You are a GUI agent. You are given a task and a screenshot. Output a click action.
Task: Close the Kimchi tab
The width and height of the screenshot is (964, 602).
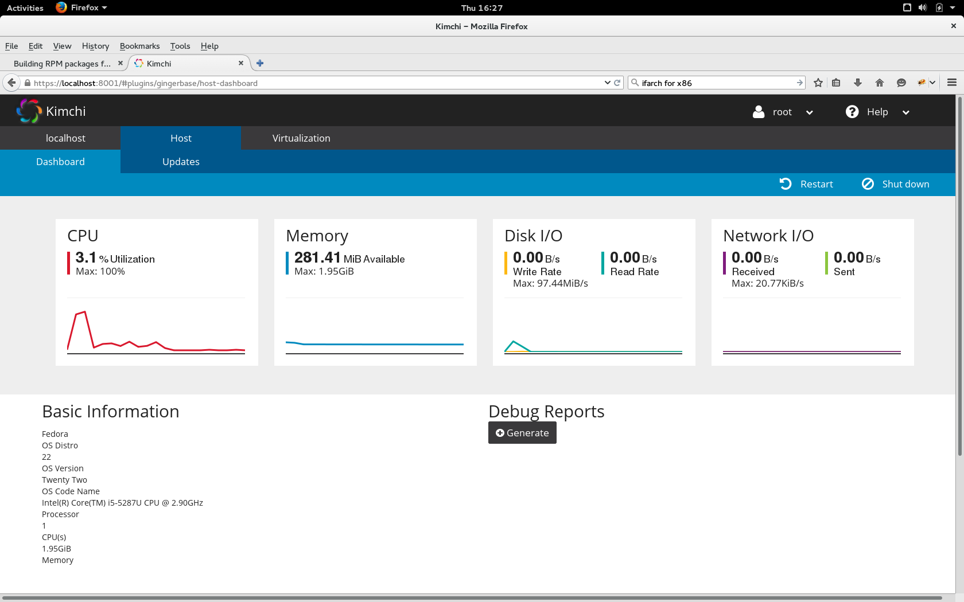tap(241, 63)
